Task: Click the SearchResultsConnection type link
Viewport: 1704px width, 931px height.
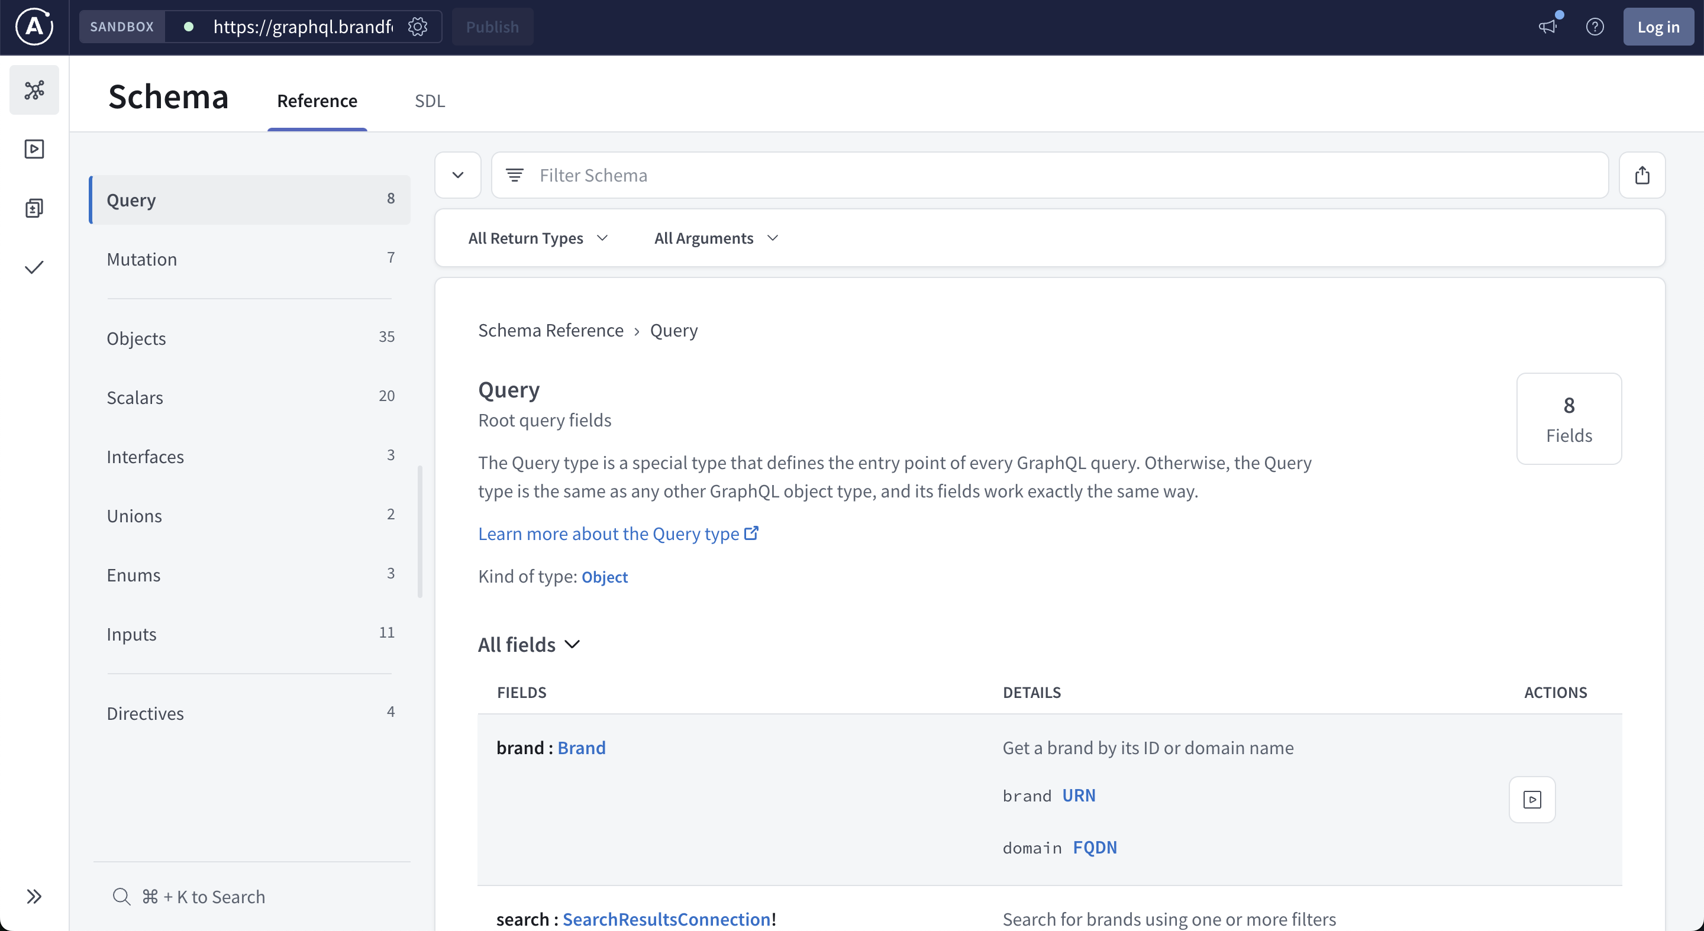Action: pyautogui.click(x=666, y=919)
